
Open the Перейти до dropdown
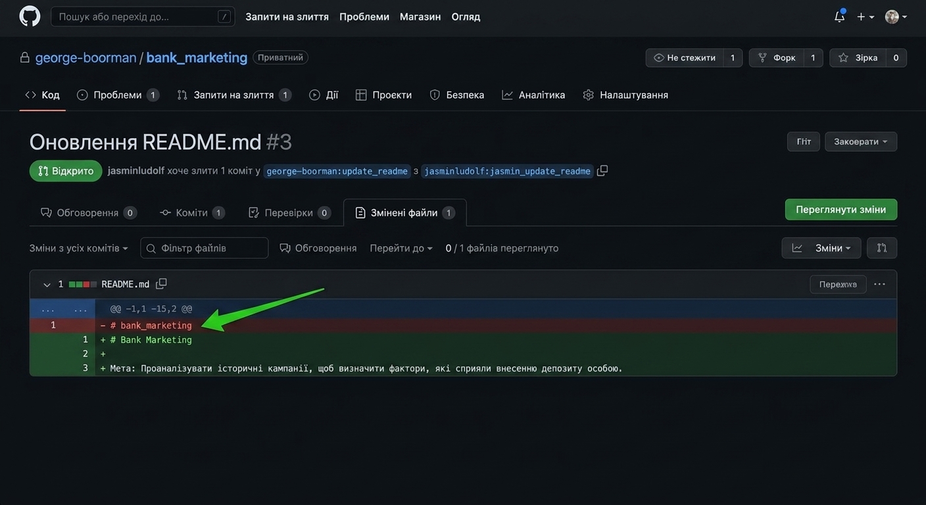point(401,248)
